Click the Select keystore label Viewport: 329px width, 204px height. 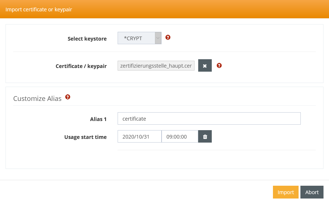[x=87, y=38]
